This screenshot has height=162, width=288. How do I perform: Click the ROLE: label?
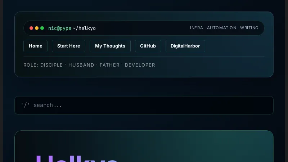[31, 65]
